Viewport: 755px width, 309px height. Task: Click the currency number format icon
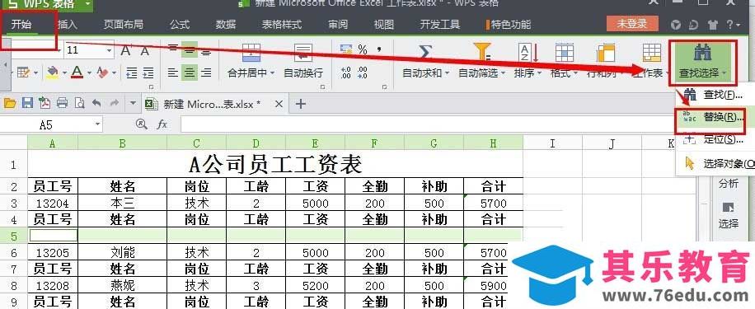[x=345, y=49]
